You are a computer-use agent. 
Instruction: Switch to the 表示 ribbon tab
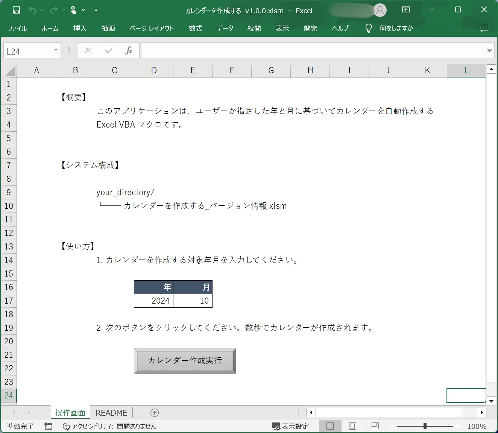[282, 28]
